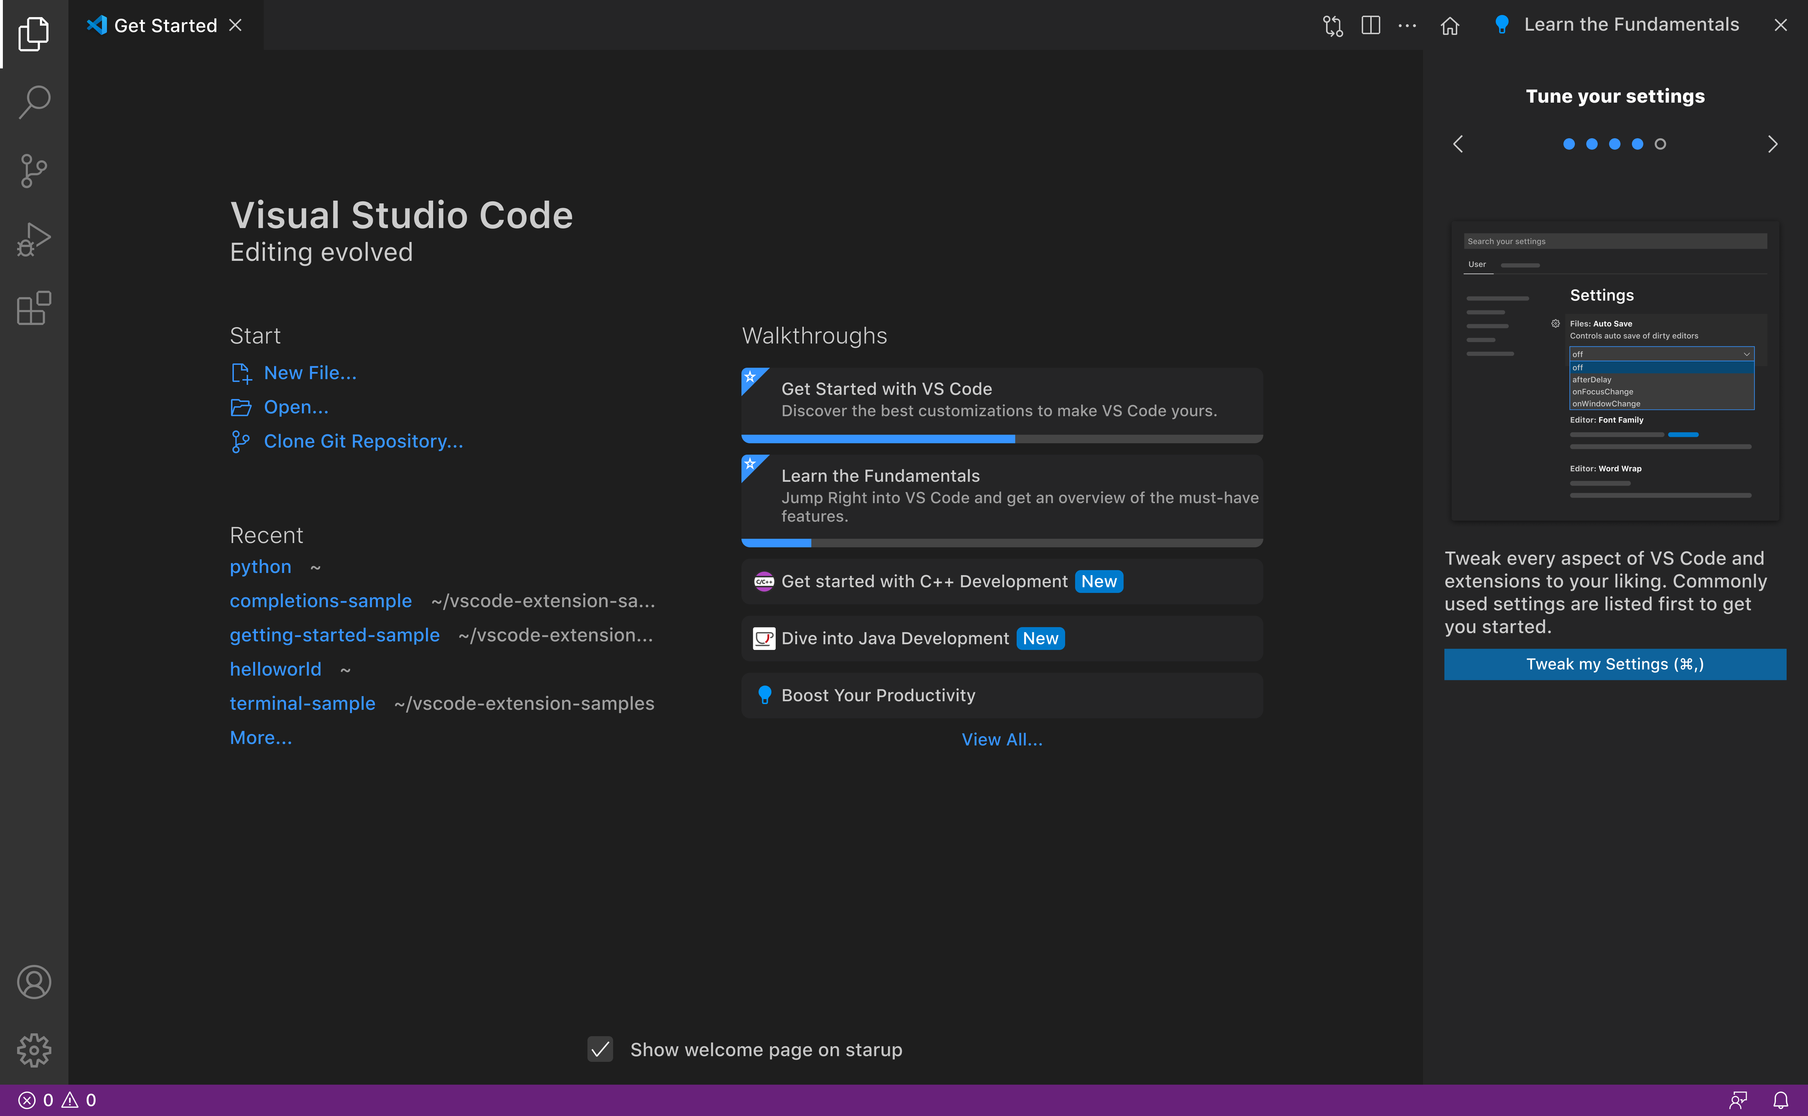Viewport: 1808px width, 1116px height.
Task: Split the editor to the right
Action: click(x=1370, y=24)
